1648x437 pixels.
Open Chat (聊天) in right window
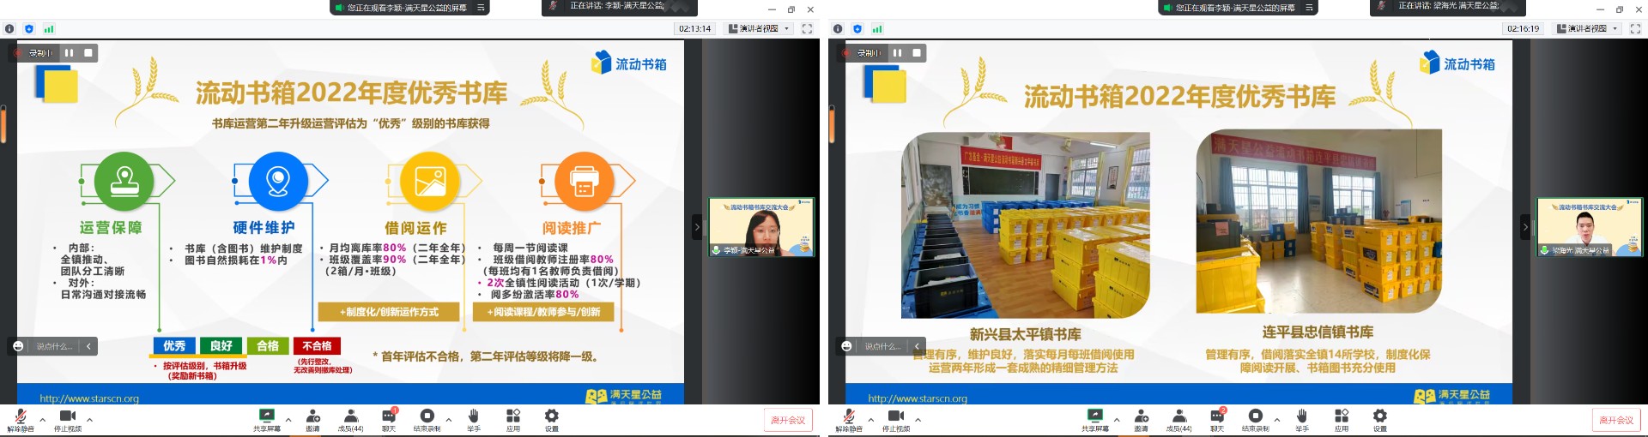[1217, 420]
